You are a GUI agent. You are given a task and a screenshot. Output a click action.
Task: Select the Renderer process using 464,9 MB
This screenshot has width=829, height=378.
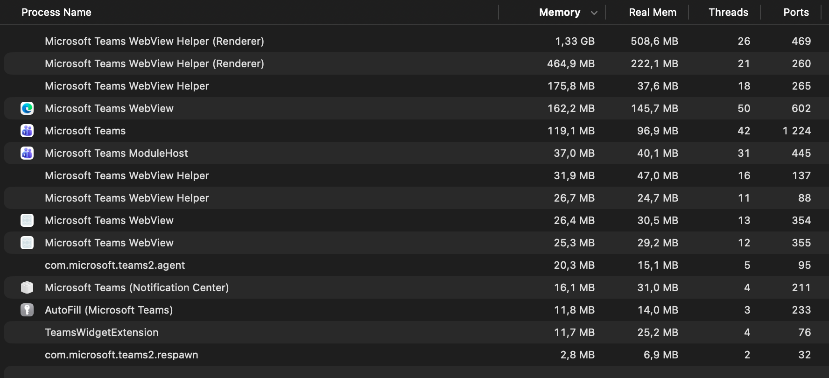coord(414,63)
